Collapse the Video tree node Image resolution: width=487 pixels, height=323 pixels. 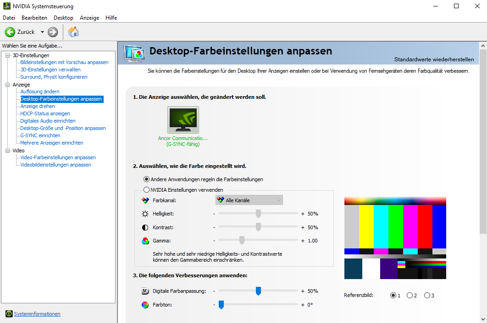point(8,151)
